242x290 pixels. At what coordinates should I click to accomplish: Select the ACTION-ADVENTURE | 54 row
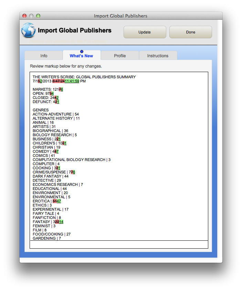pos(56,114)
